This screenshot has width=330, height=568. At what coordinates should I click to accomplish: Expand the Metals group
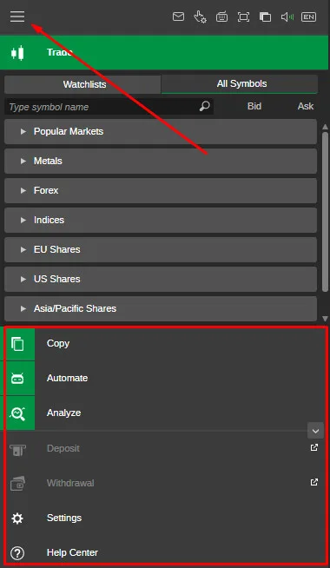(x=161, y=161)
